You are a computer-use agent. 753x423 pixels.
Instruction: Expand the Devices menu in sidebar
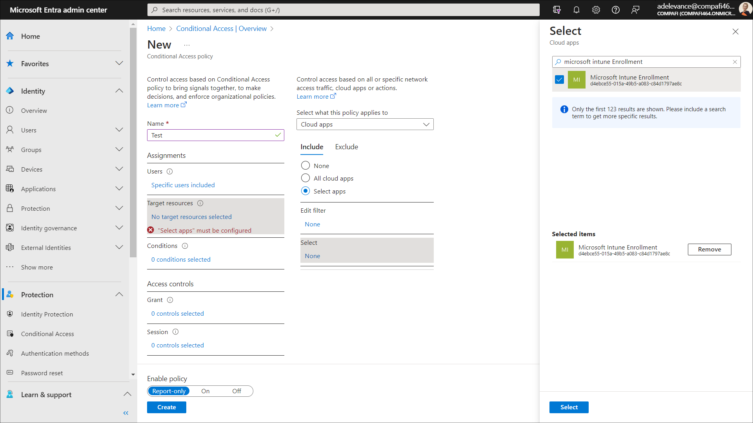pyautogui.click(x=119, y=169)
